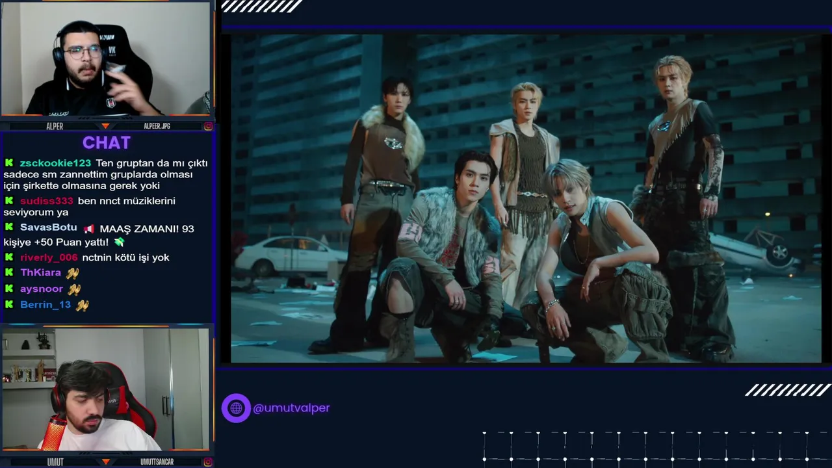Image resolution: width=832 pixels, height=468 pixels.
Task: Click the orange triangle under Alper's webcam
Action: click(105, 126)
